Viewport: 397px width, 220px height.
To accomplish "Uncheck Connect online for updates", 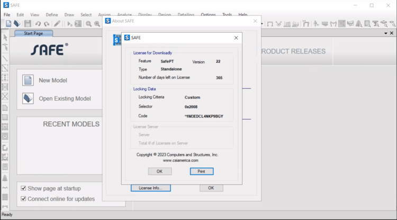I will click(x=23, y=199).
